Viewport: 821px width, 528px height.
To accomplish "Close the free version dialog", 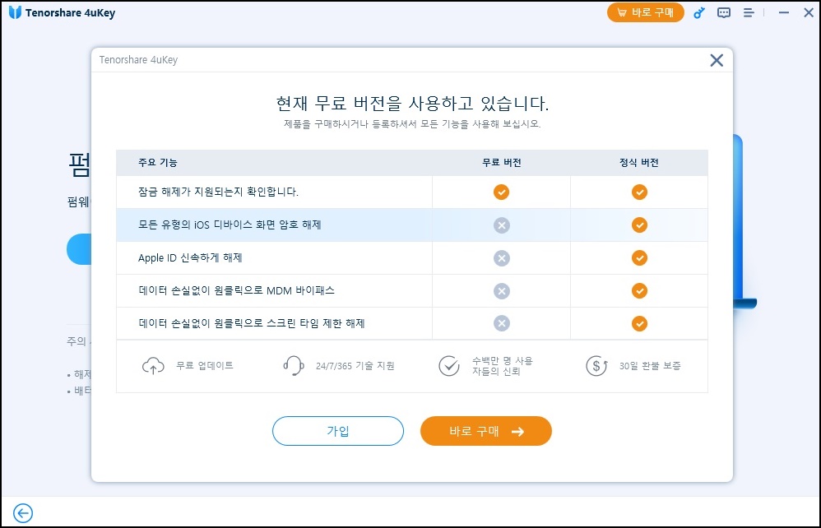I will [x=717, y=60].
